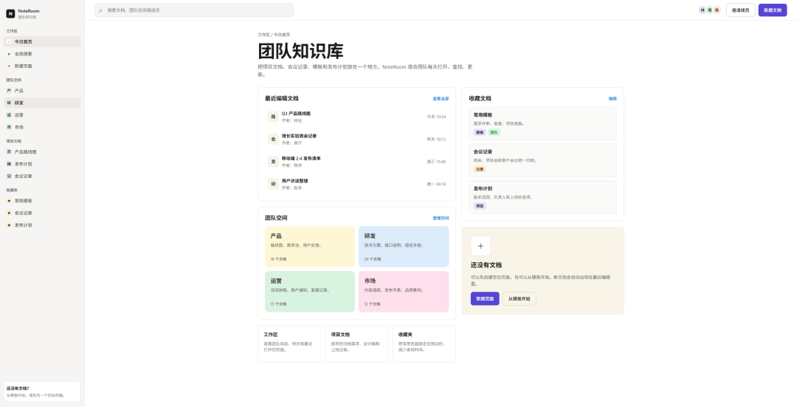Click the 林 member avatar in header

point(703,10)
